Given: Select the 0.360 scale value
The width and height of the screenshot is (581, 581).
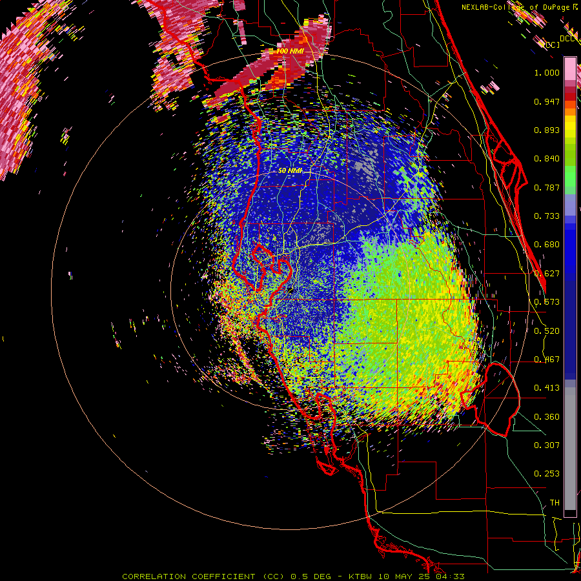Looking at the screenshot, I should click(547, 417).
